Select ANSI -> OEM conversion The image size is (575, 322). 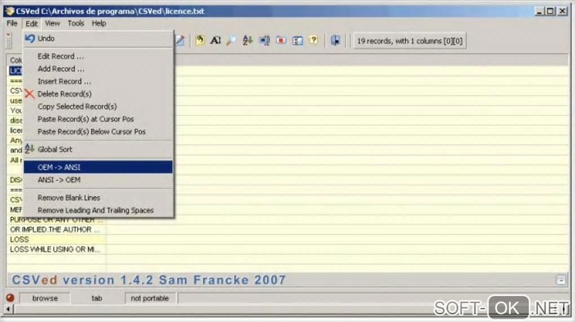pos(98,180)
